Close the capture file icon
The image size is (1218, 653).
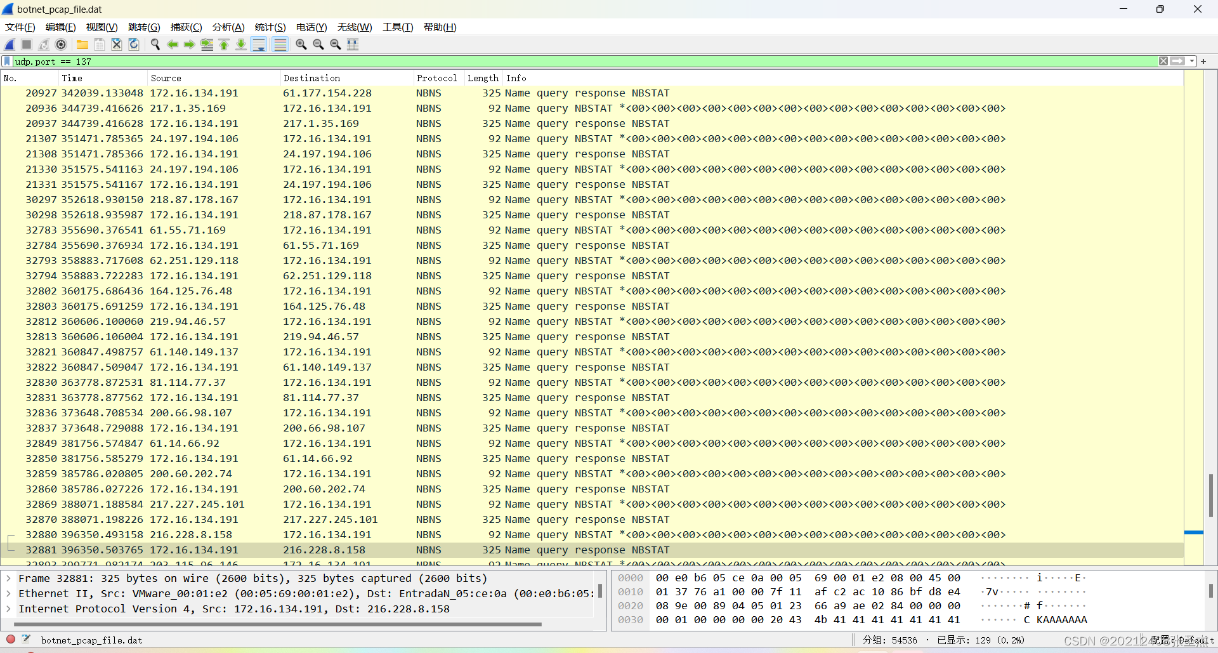tap(117, 44)
